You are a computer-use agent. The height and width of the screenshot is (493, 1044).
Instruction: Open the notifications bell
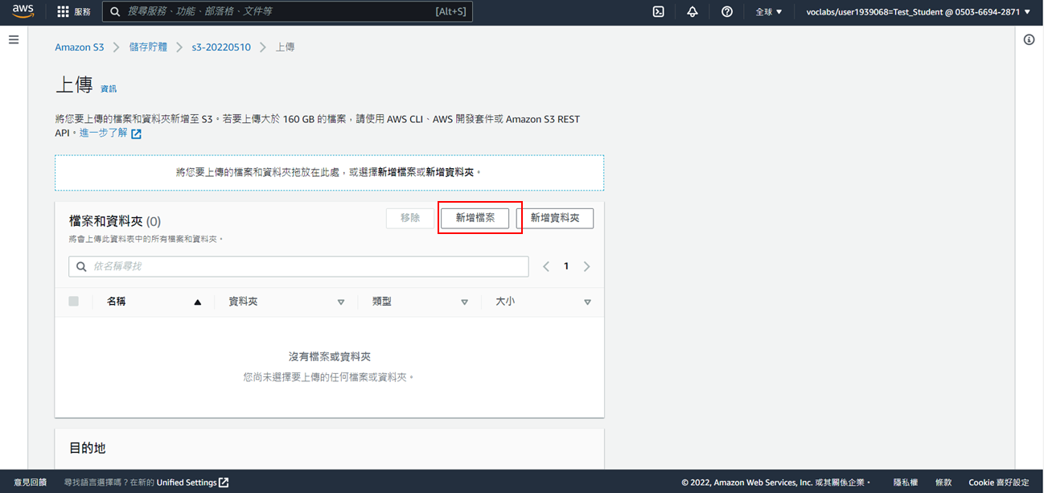coord(693,12)
